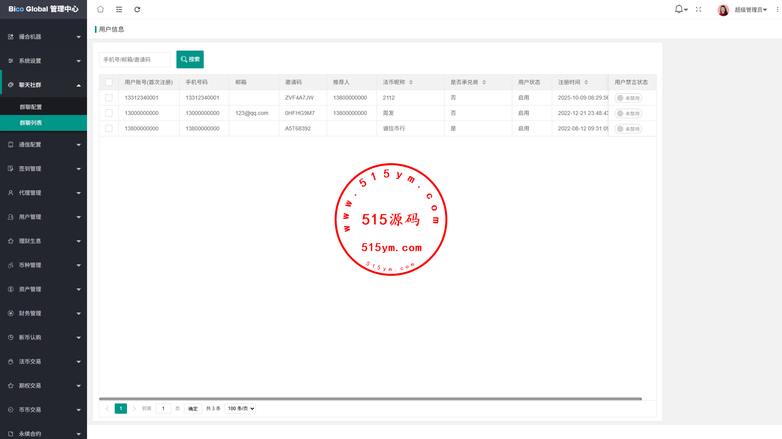Sort by 注册时间 column arrows
The image size is (782, 439).
click(x=586, y=82)
